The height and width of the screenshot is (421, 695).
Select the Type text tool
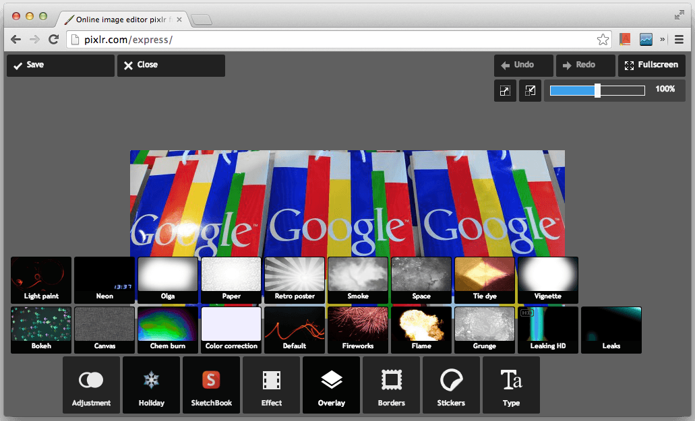pos(511,385)
